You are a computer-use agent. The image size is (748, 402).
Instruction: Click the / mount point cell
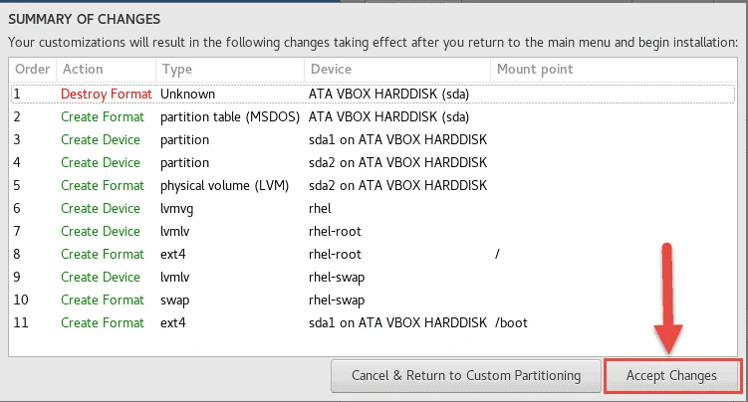pos(498,254)
